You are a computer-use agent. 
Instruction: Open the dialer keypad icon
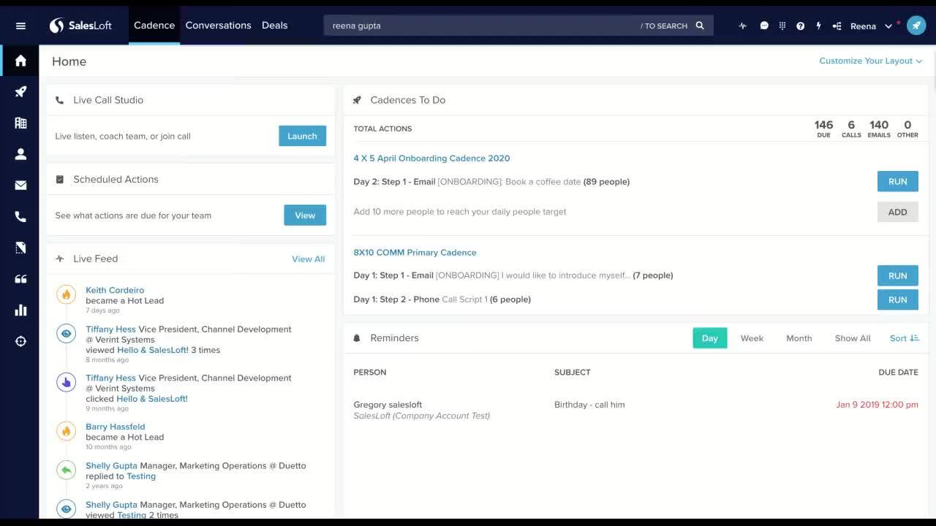(x=782, y=26)
